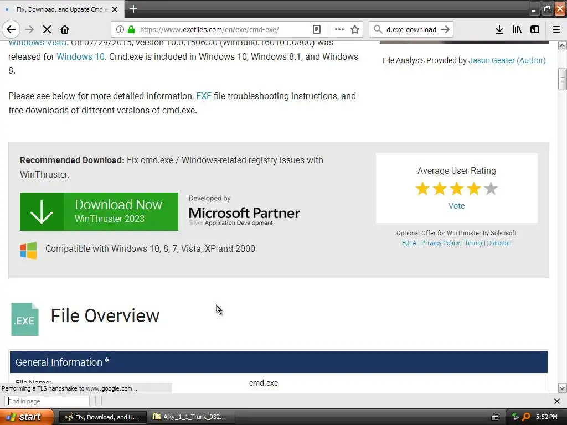Close the find bar
Image resolution: width=567 pixels, height=425 pixels.
coord(557,401)
